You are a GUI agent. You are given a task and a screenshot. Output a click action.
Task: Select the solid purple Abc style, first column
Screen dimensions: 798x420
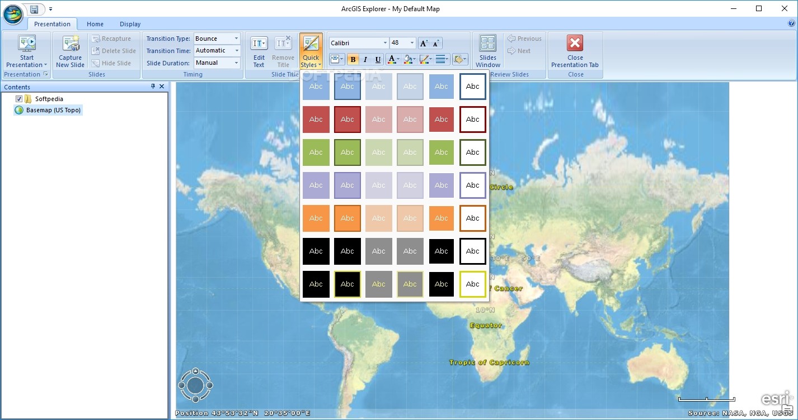tap(316, 185)
